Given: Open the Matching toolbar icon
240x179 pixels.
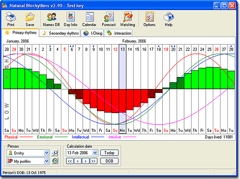Looking at the screenshot, I should coord(128,19).
